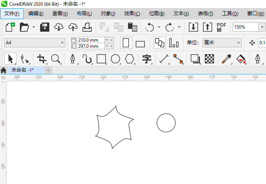Select the Polygon tool

130,59
